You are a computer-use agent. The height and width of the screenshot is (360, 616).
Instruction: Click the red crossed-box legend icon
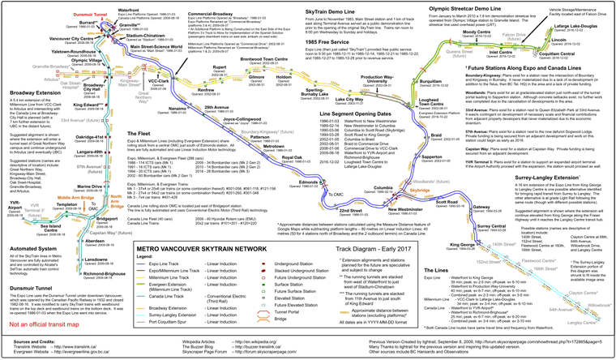tap(263, 316)
